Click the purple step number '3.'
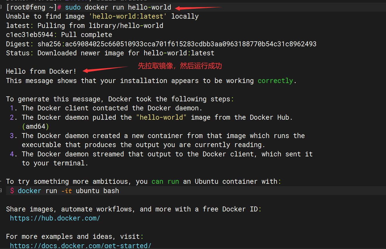This screenshot has width=386, height=249. 14,136
